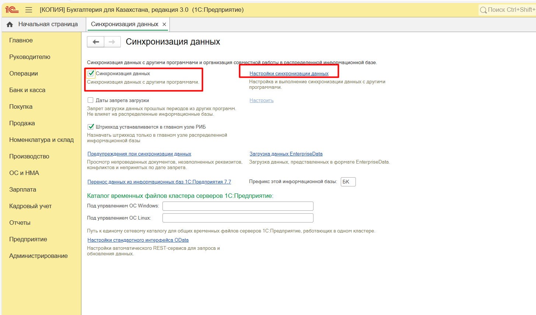The width and height of the screenshot is (536, 315).
Task: Go forward using the right arrow
Action: (112, 42)
